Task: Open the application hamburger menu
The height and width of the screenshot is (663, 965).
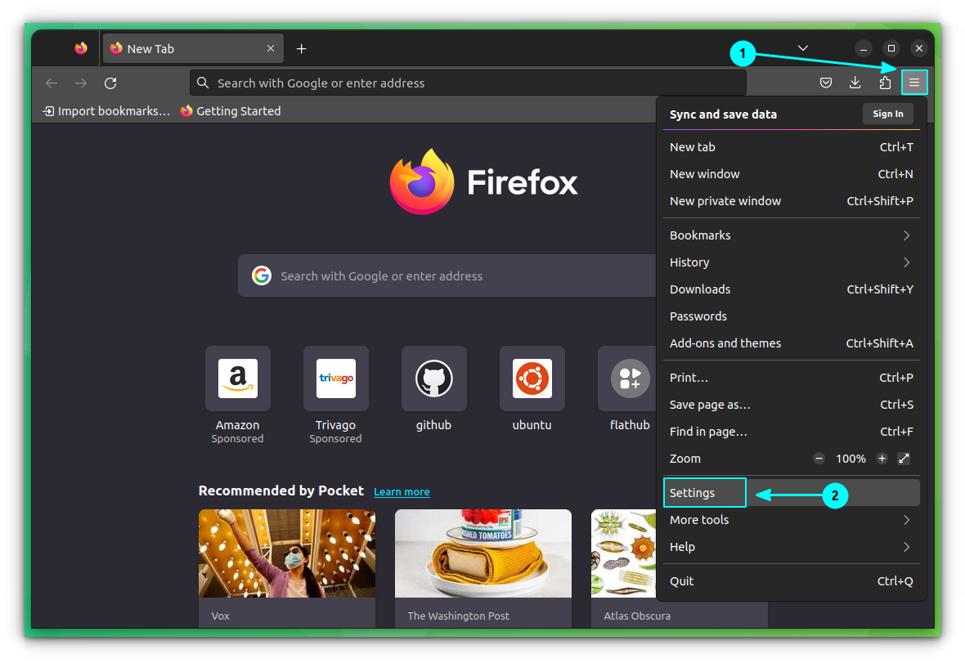Action: [x=914, y=82]
